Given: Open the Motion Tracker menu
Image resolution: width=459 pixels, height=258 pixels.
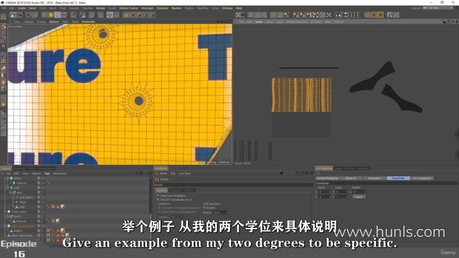Looking at the screenshot, I should [129, 8].
